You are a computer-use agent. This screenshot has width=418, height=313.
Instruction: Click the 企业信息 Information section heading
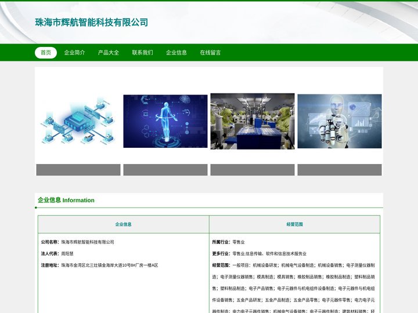(66, 200)
